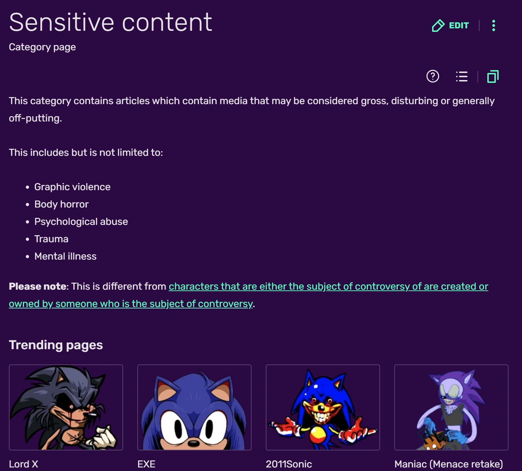This screenshot has height=471, width=522.
Task: Click the Trending pages heading
Action: pyautogui.click(x=56, y=345)
